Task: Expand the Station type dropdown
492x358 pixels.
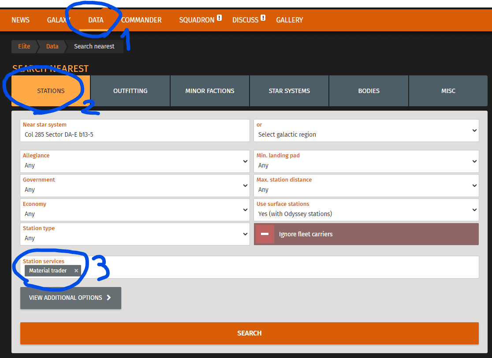Action: pyautogui.click(x=135, y=234)
